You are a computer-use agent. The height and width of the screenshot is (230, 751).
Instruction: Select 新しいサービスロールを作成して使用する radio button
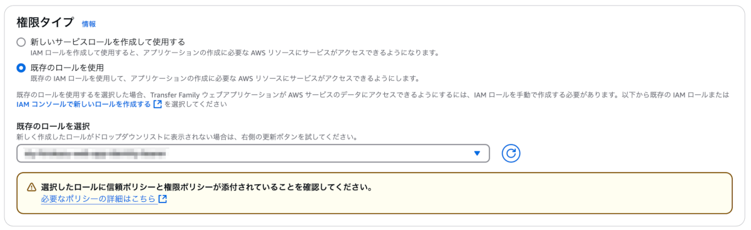coord(21,42)
